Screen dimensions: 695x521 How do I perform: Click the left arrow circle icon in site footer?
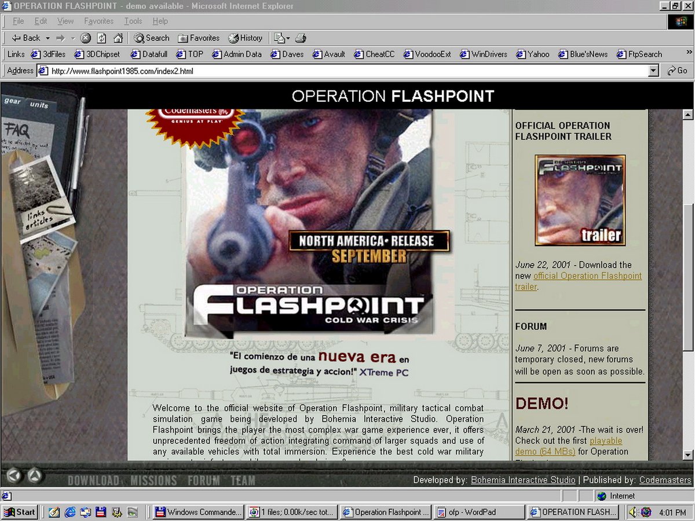point(14,476)
